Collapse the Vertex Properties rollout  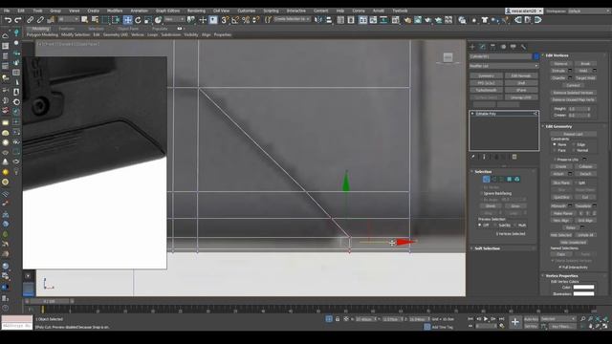click(561, 276)
